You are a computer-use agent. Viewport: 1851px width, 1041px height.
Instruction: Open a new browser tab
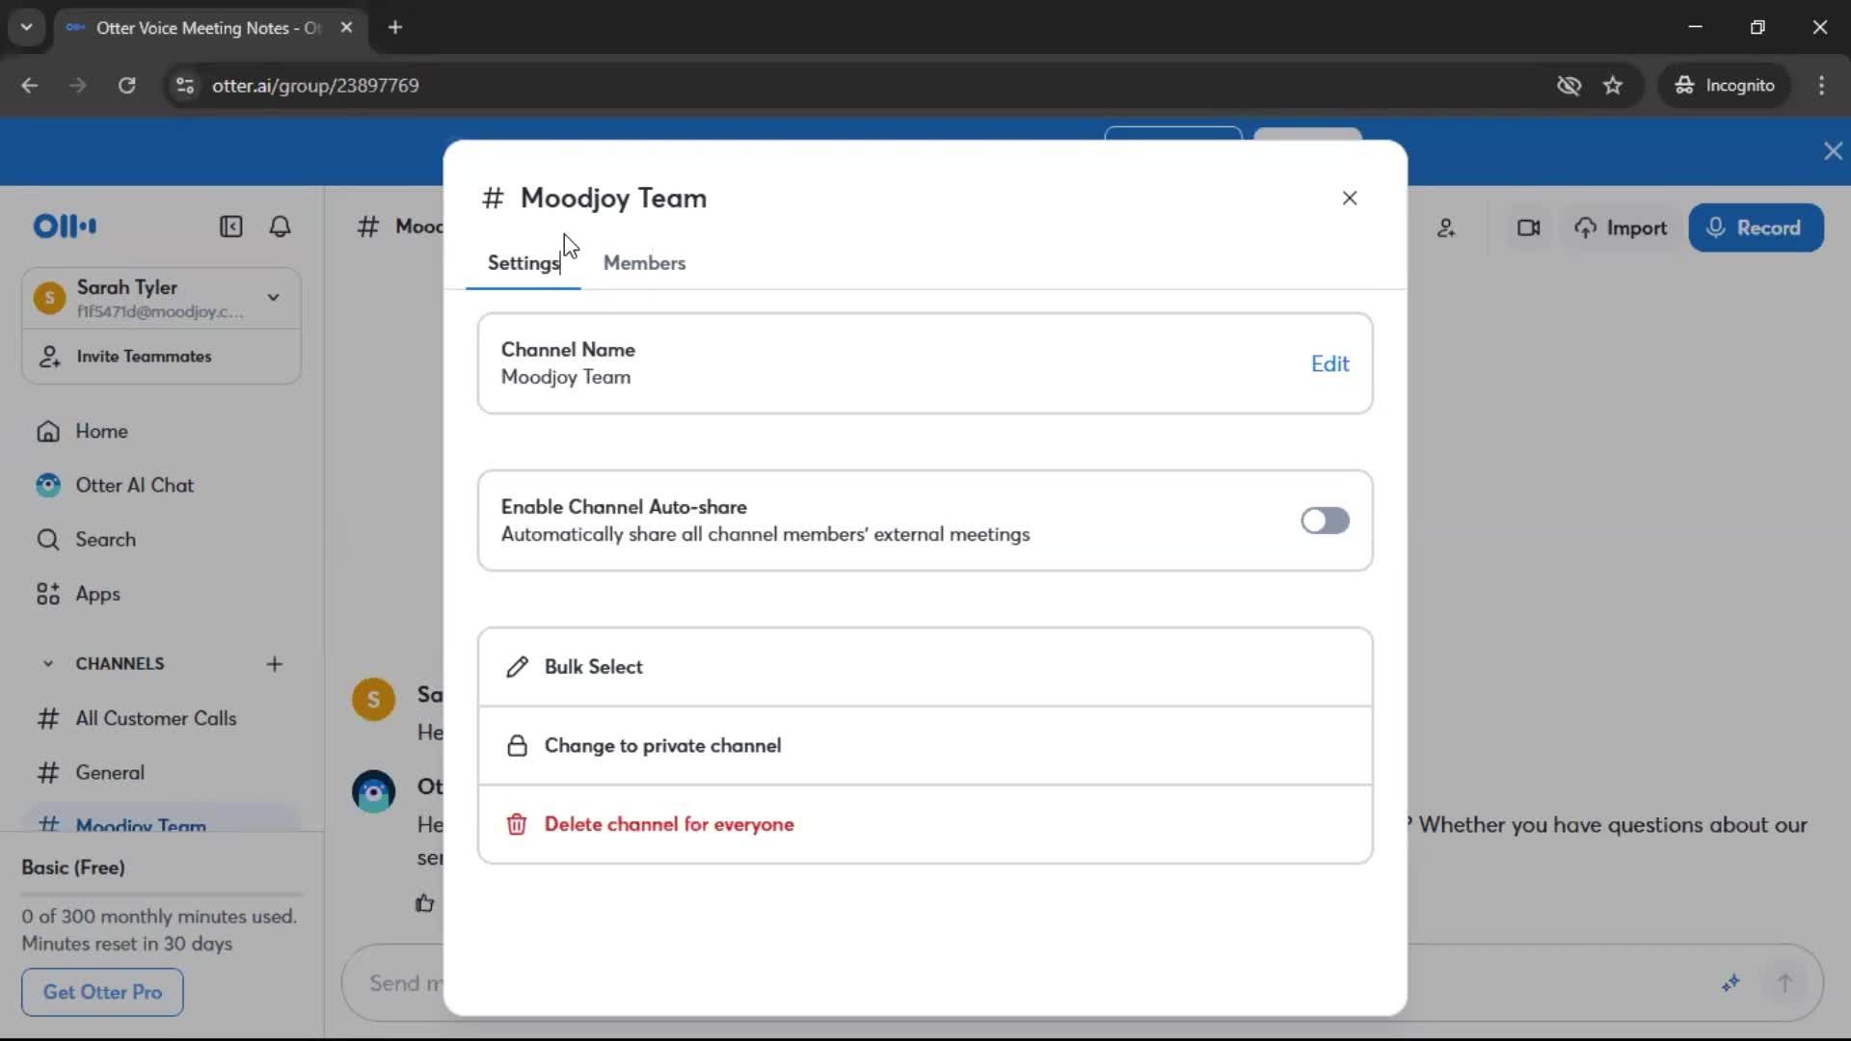tap(395, 27)
